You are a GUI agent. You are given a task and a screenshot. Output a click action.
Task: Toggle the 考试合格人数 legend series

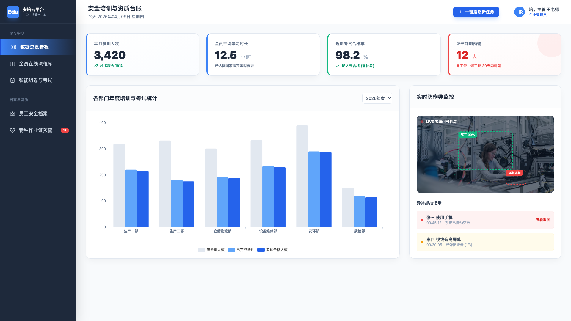[272, 250]
